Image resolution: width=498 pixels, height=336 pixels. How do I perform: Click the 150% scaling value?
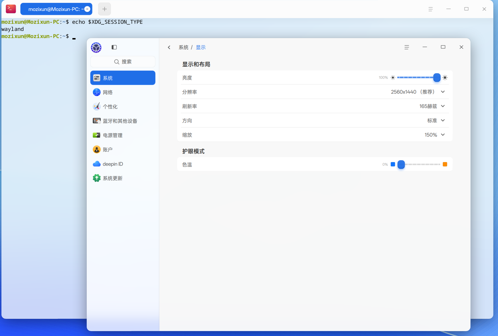431,135
